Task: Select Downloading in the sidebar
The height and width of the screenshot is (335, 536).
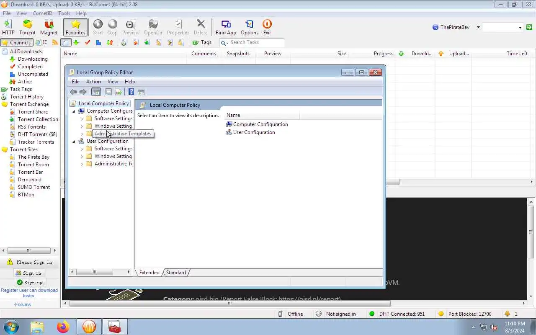Action: (x=33, y=59)
